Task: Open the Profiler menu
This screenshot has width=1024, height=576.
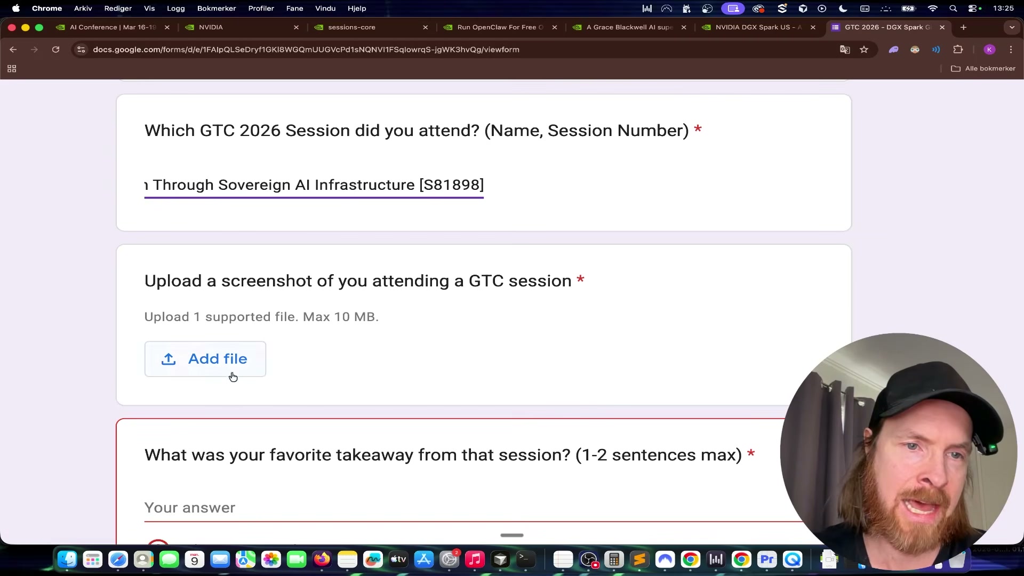Action: (261, 8)
